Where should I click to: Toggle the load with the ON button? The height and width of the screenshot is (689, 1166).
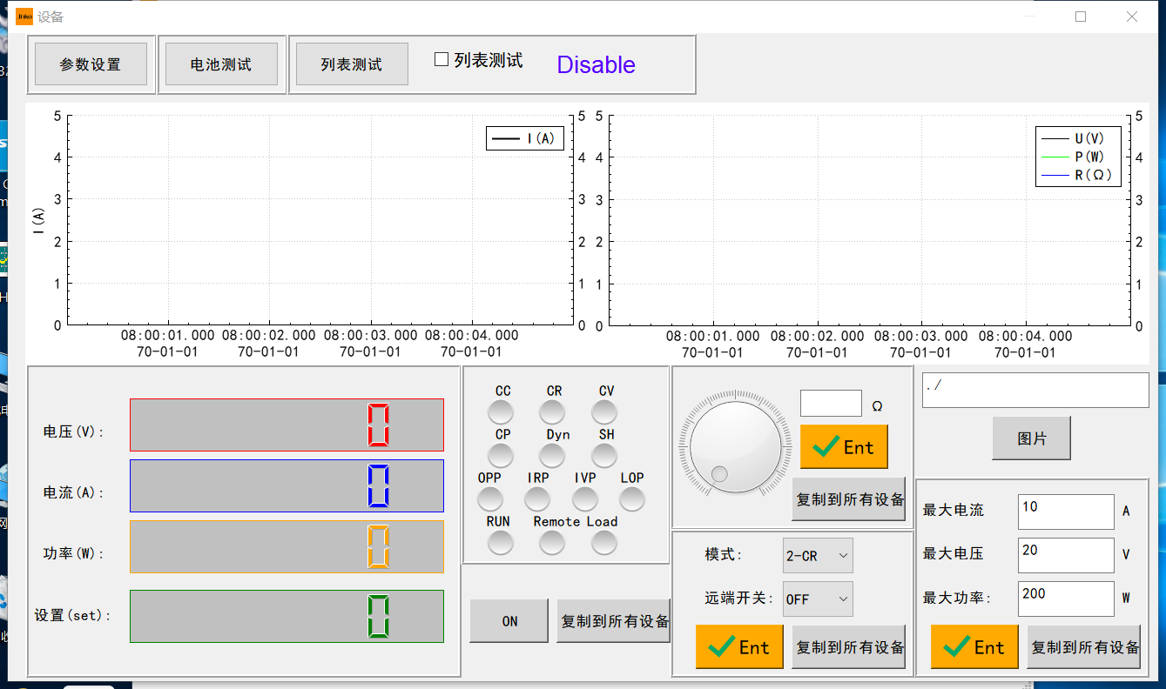[x=509, y=620]
